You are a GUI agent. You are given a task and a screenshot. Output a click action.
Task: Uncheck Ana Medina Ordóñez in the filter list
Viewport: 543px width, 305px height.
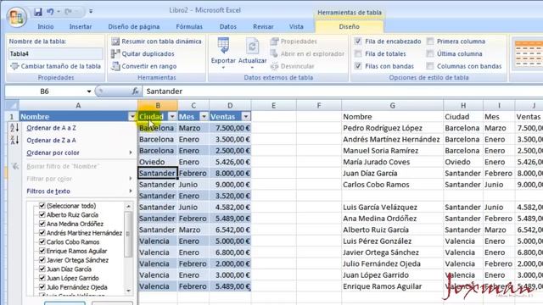click(42, 224)
